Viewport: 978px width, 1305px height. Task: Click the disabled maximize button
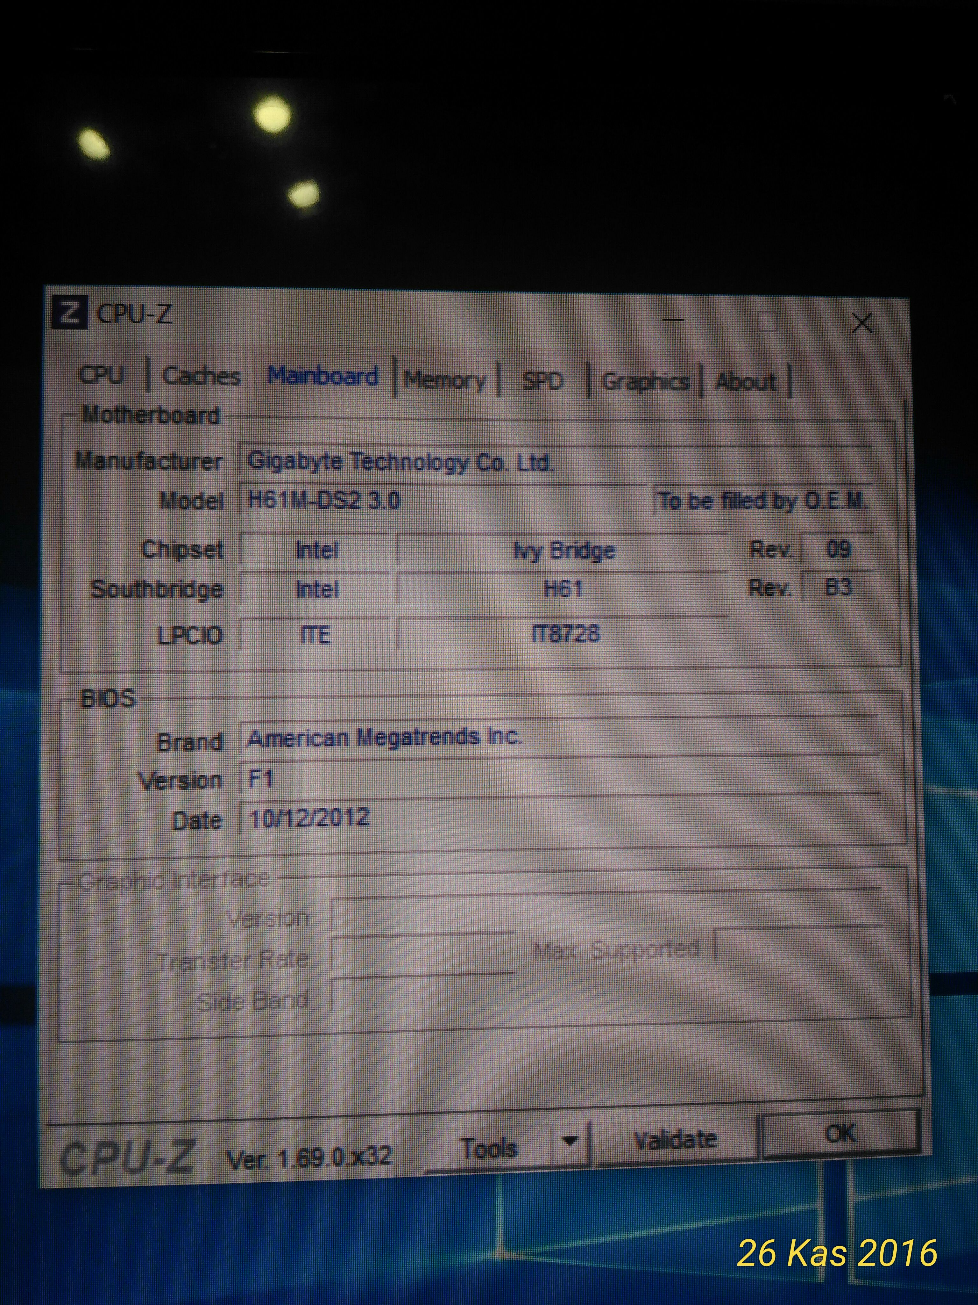pos(767,322)
